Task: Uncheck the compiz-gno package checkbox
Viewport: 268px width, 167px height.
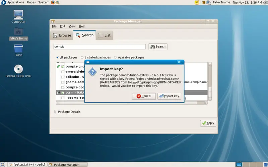Action: [x=63, y=66]
